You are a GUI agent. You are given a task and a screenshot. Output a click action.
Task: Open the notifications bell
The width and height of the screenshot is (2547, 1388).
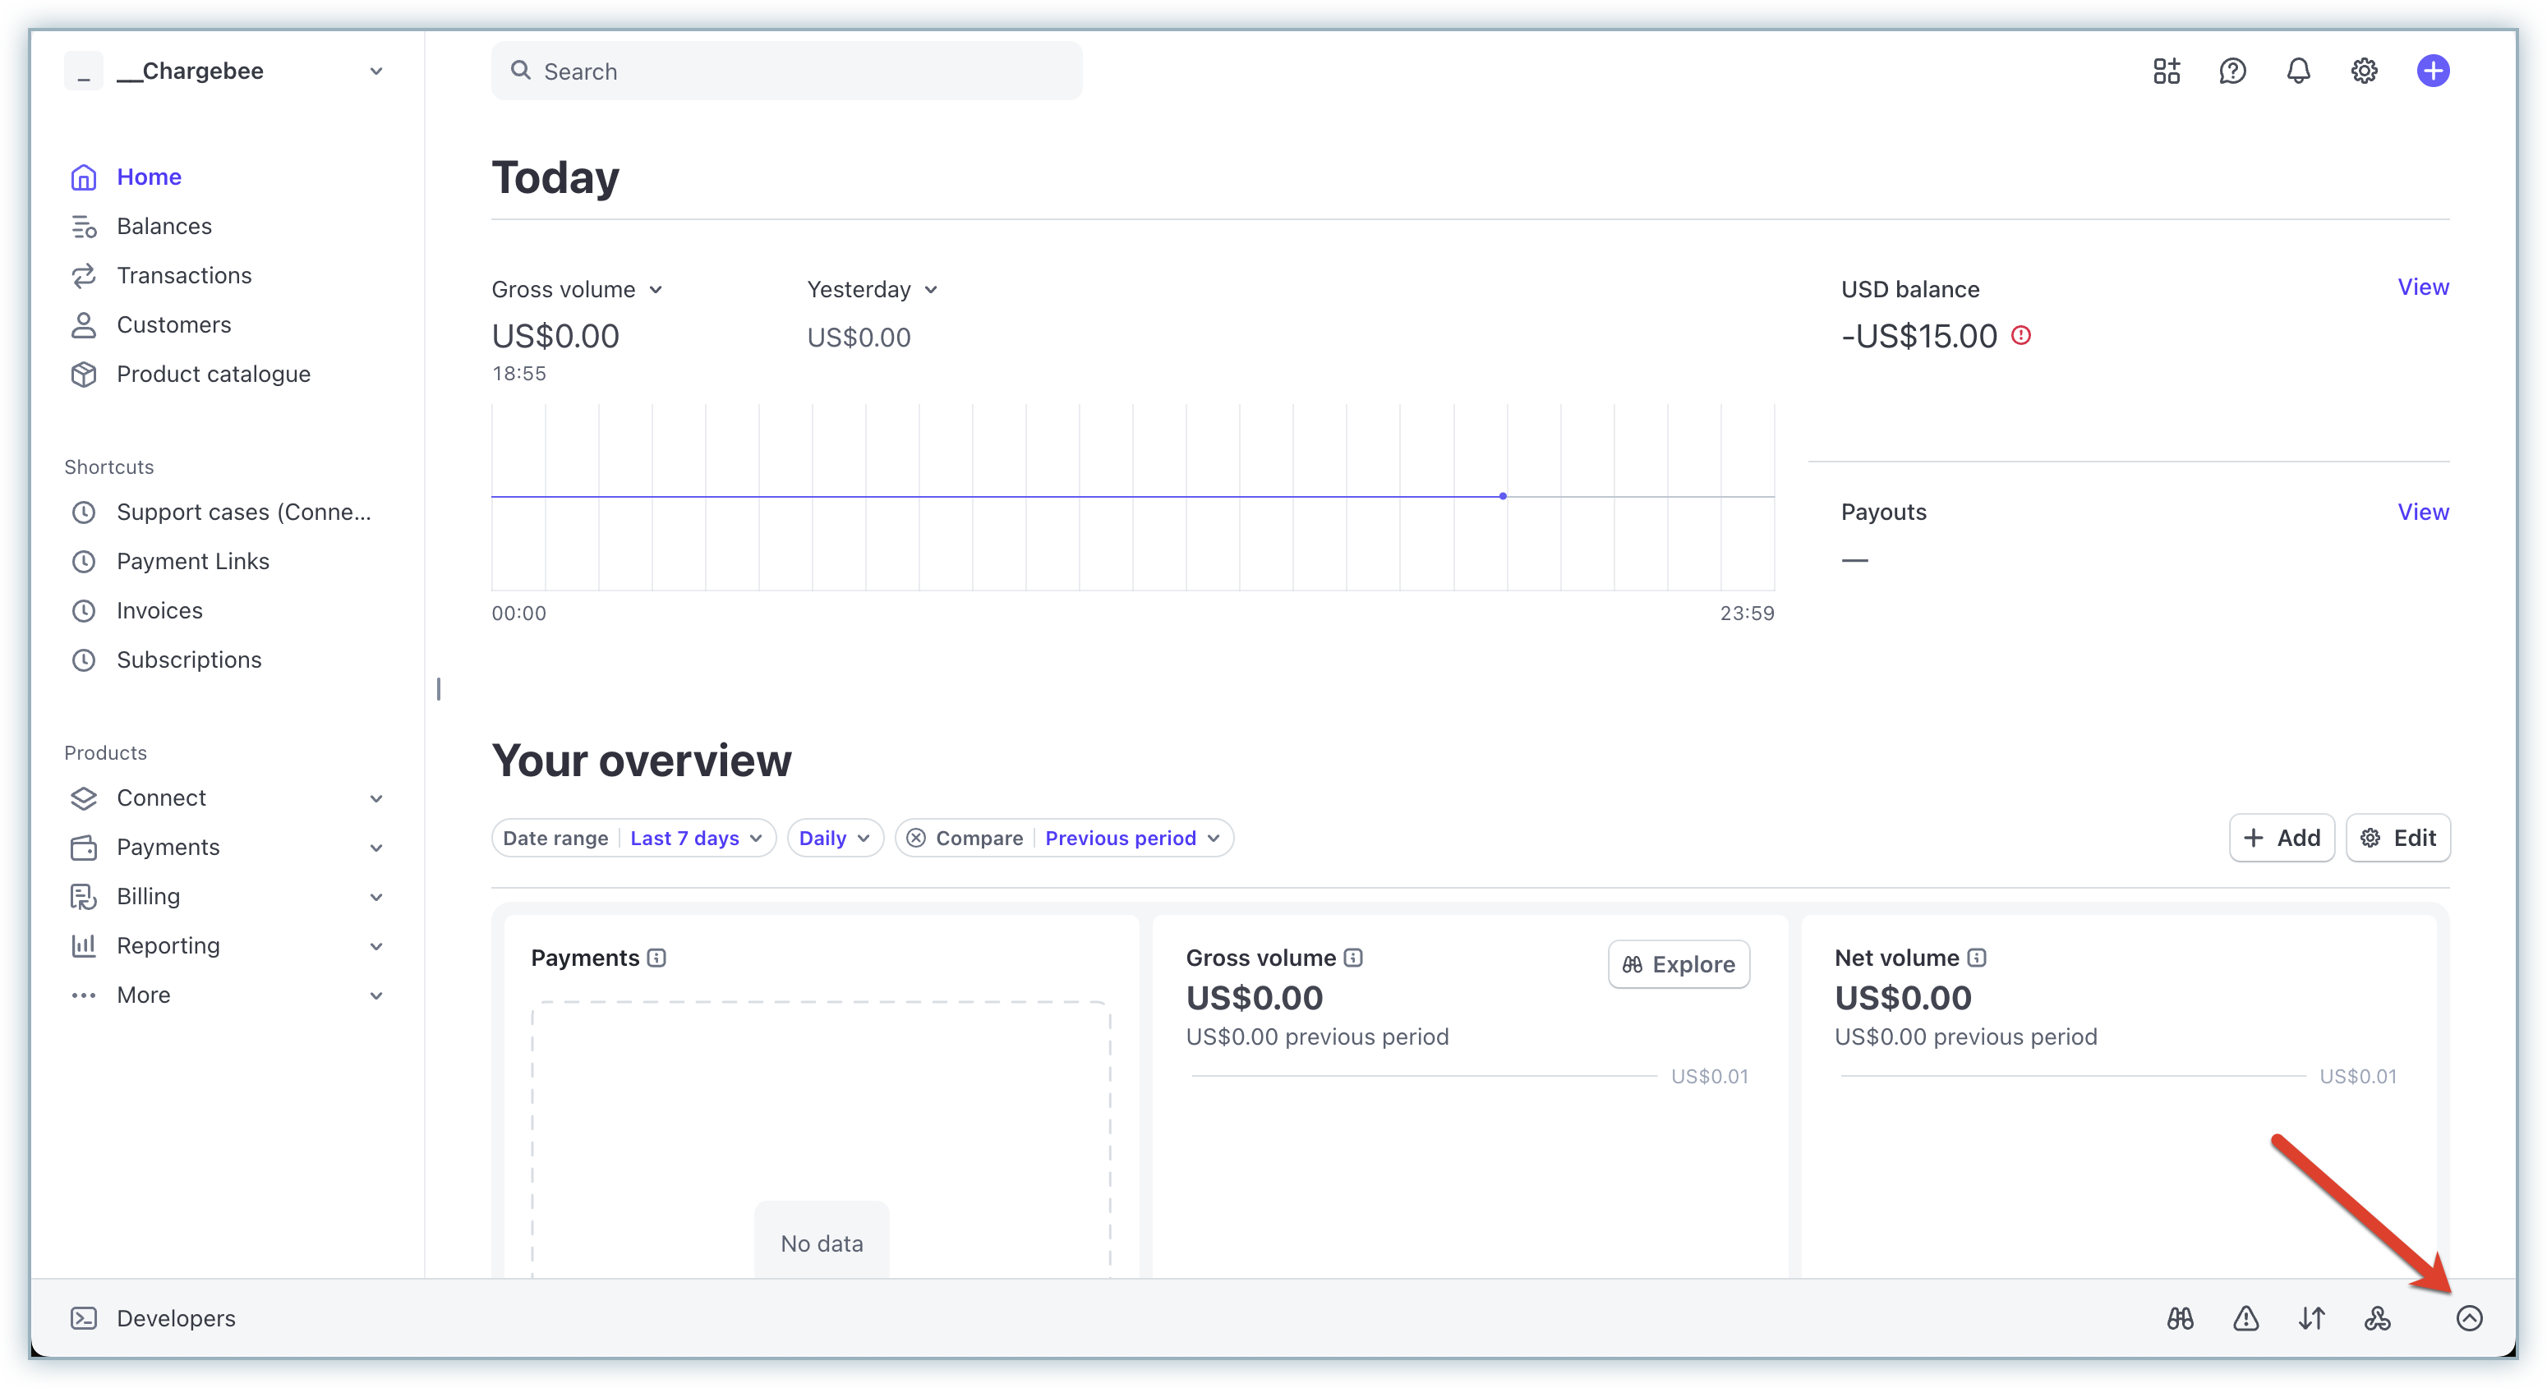(2299, 71)
